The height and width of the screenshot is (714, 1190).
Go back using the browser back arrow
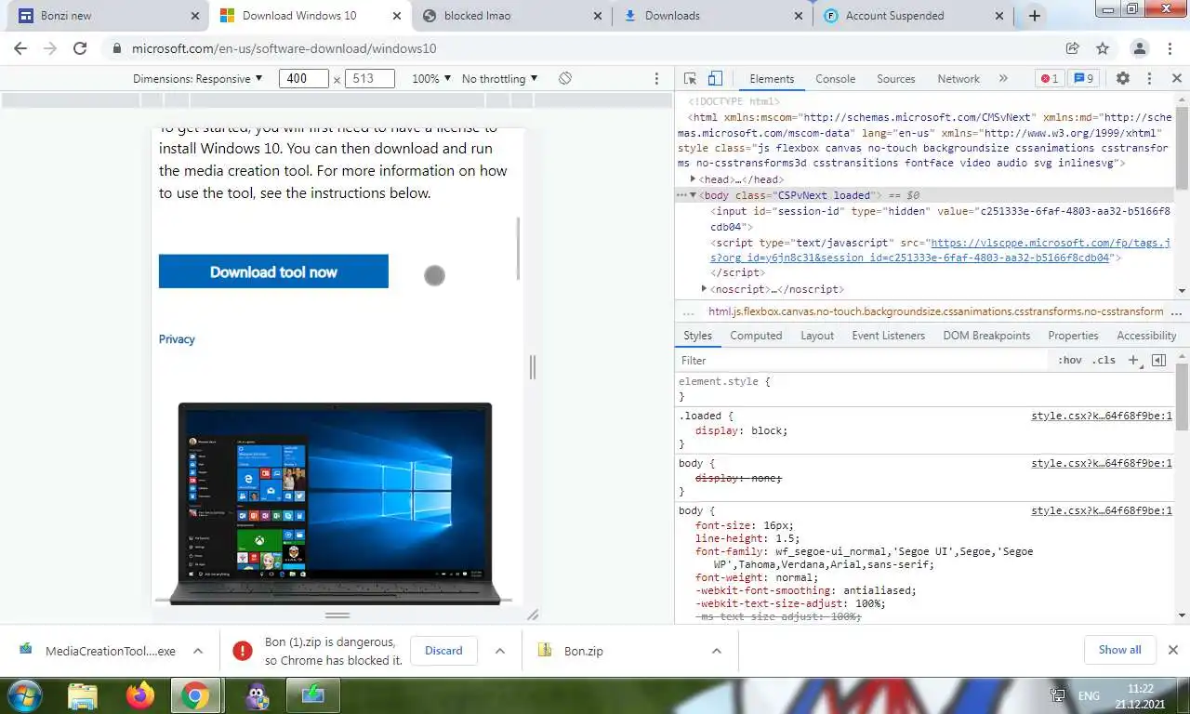click(20, 48)
